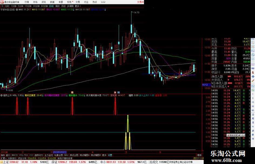Open the 资金分布 bottom tab
Image resolution: width=255 pixels, height=164 pixels.
pyautogui.click(x=22, y=158)
